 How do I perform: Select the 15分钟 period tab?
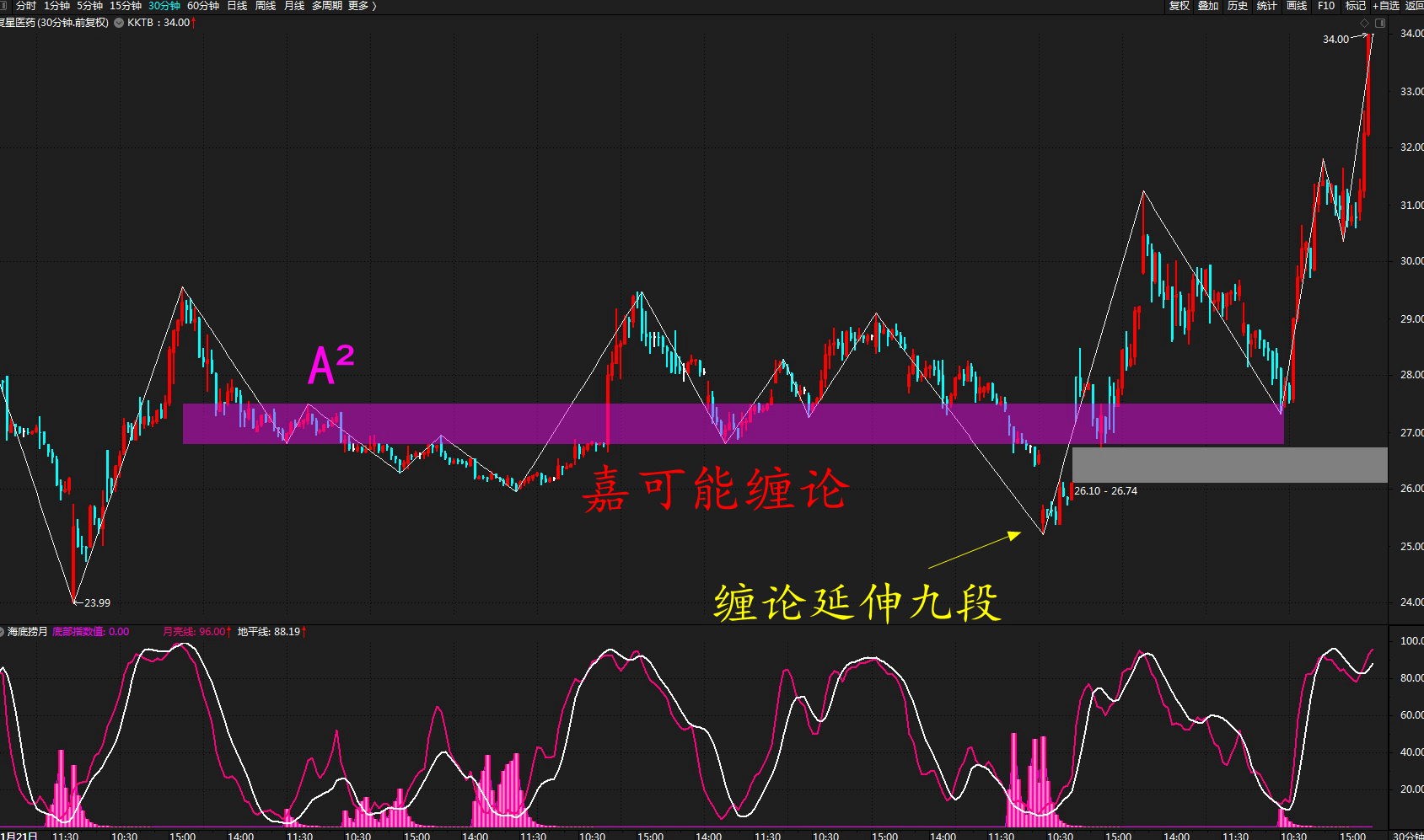(126, 6)
